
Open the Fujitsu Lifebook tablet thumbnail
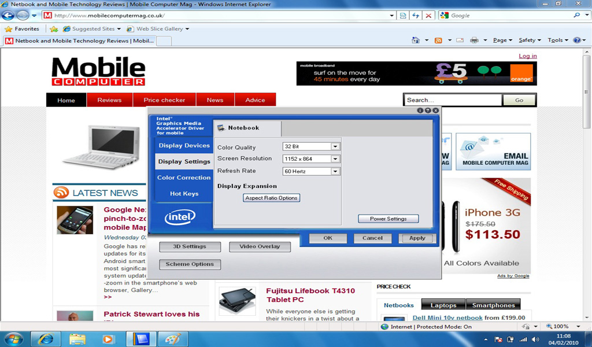tap(237, 301)
